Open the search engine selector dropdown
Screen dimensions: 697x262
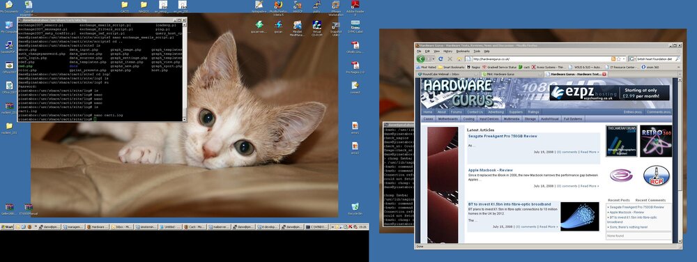[x=633, y=59]
